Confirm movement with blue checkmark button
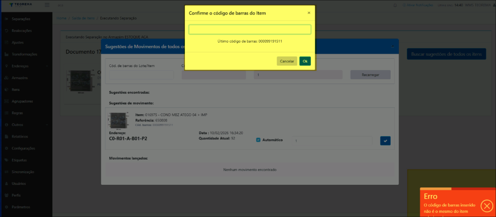496x217 pixels. click(385, 141)
